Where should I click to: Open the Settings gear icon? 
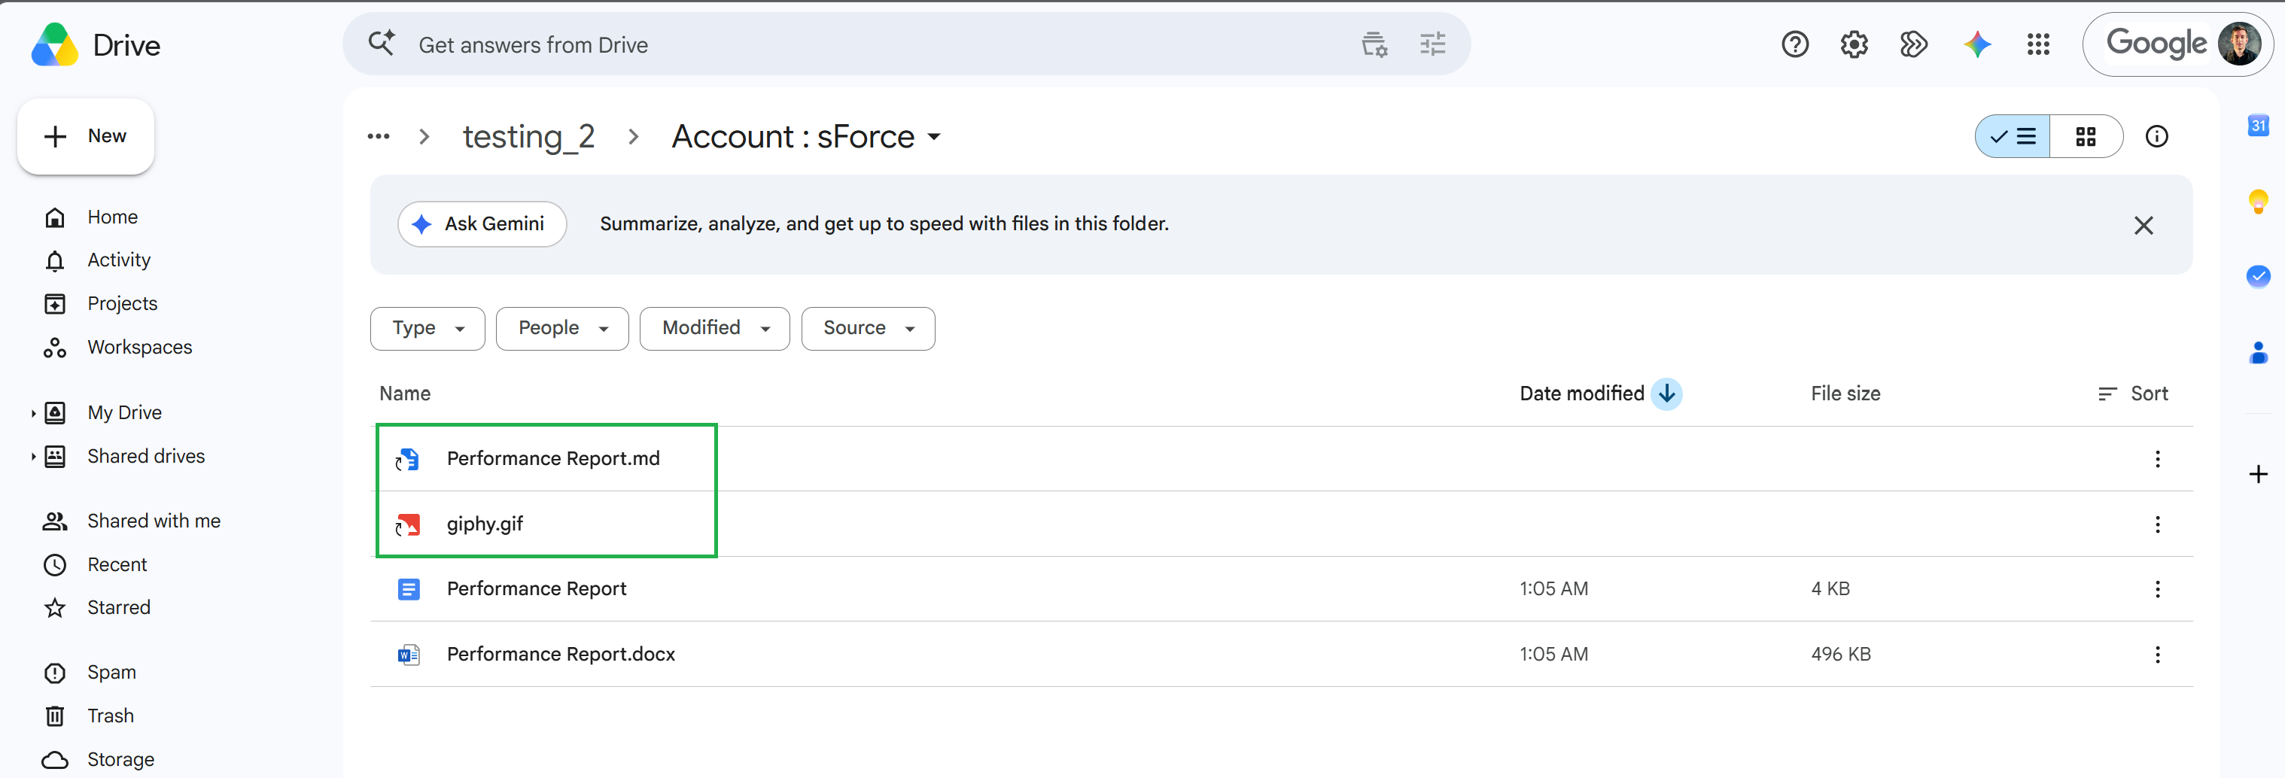point(1854,44)
